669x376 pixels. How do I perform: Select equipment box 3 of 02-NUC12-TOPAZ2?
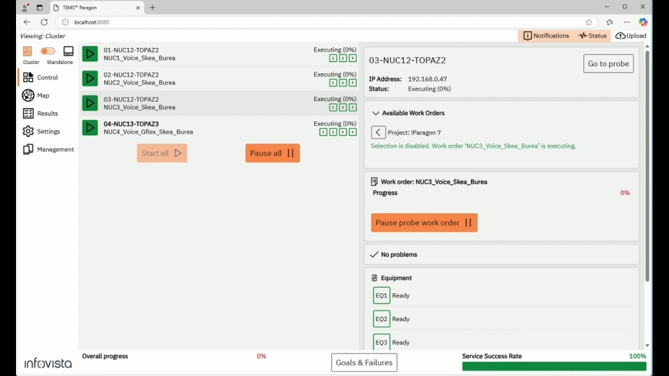coord(353,83)
